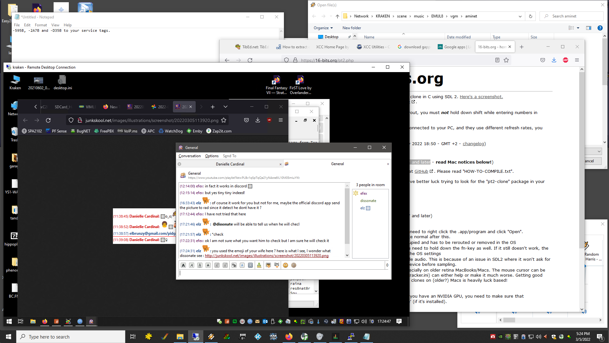Click the Pidgin message input field
The width and height of the screenshot is (609, 343).
point(283,273)
